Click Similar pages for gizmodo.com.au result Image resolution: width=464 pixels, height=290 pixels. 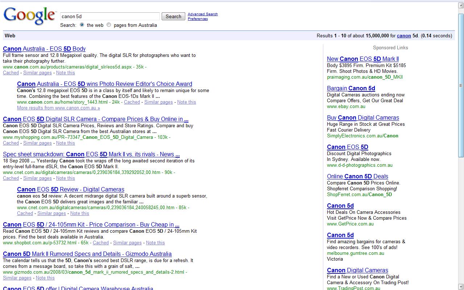click(17, 278)
